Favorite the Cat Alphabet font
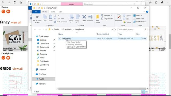This screenshot has width=171, height=96. [3, 58]
